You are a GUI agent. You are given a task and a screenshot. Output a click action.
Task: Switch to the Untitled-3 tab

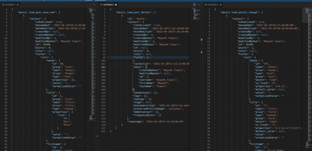coord(213,5)
